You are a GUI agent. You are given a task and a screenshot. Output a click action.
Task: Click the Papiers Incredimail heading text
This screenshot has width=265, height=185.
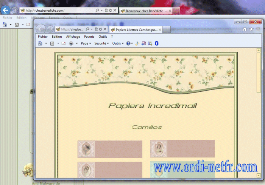(x=153, y=106)
